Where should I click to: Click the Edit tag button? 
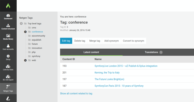point(66,41)
